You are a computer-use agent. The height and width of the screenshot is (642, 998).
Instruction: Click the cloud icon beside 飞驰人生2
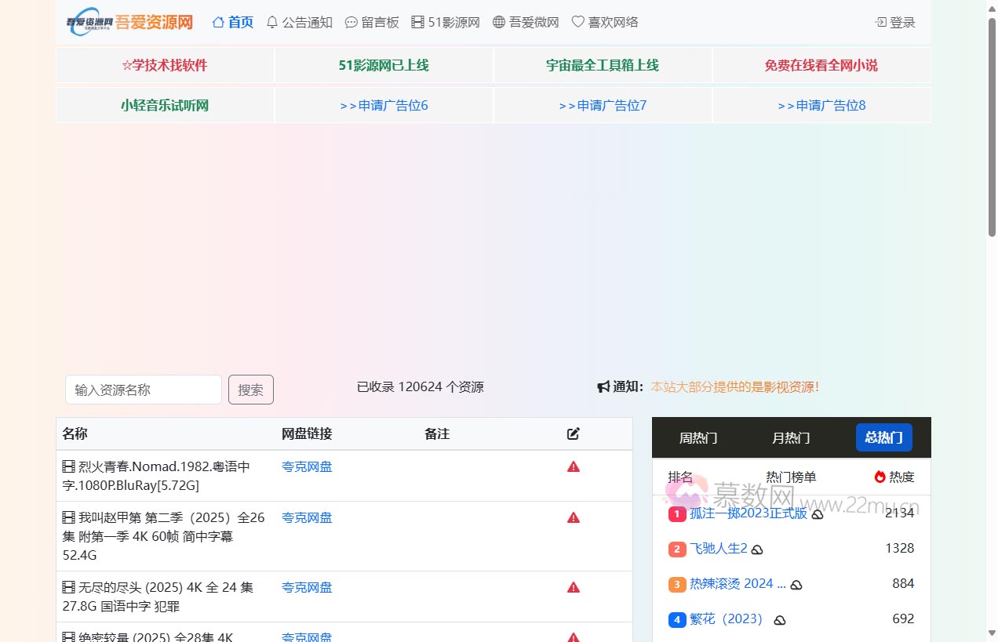click(756, 550)
